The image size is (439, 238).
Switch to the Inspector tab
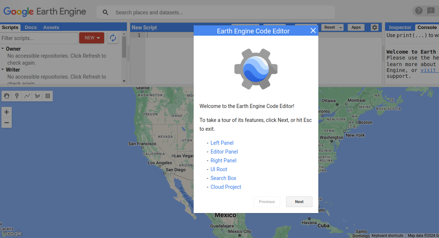(400, 28)
